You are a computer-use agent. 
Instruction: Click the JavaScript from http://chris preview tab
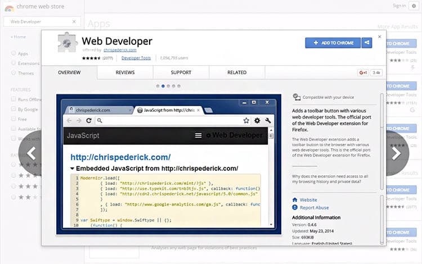(169, 110)
